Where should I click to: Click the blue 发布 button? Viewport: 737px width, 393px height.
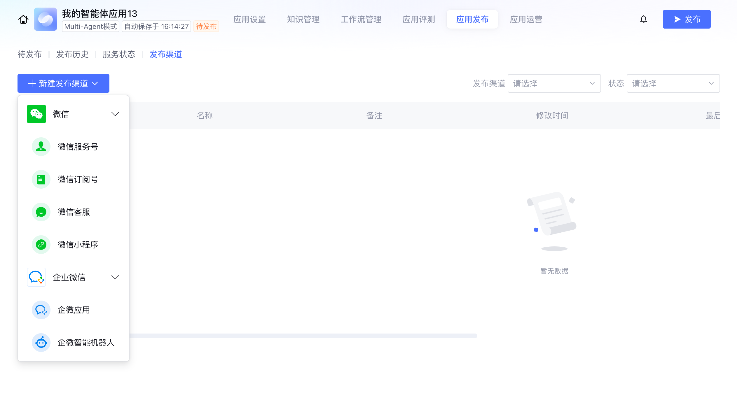tap(686, 20)
